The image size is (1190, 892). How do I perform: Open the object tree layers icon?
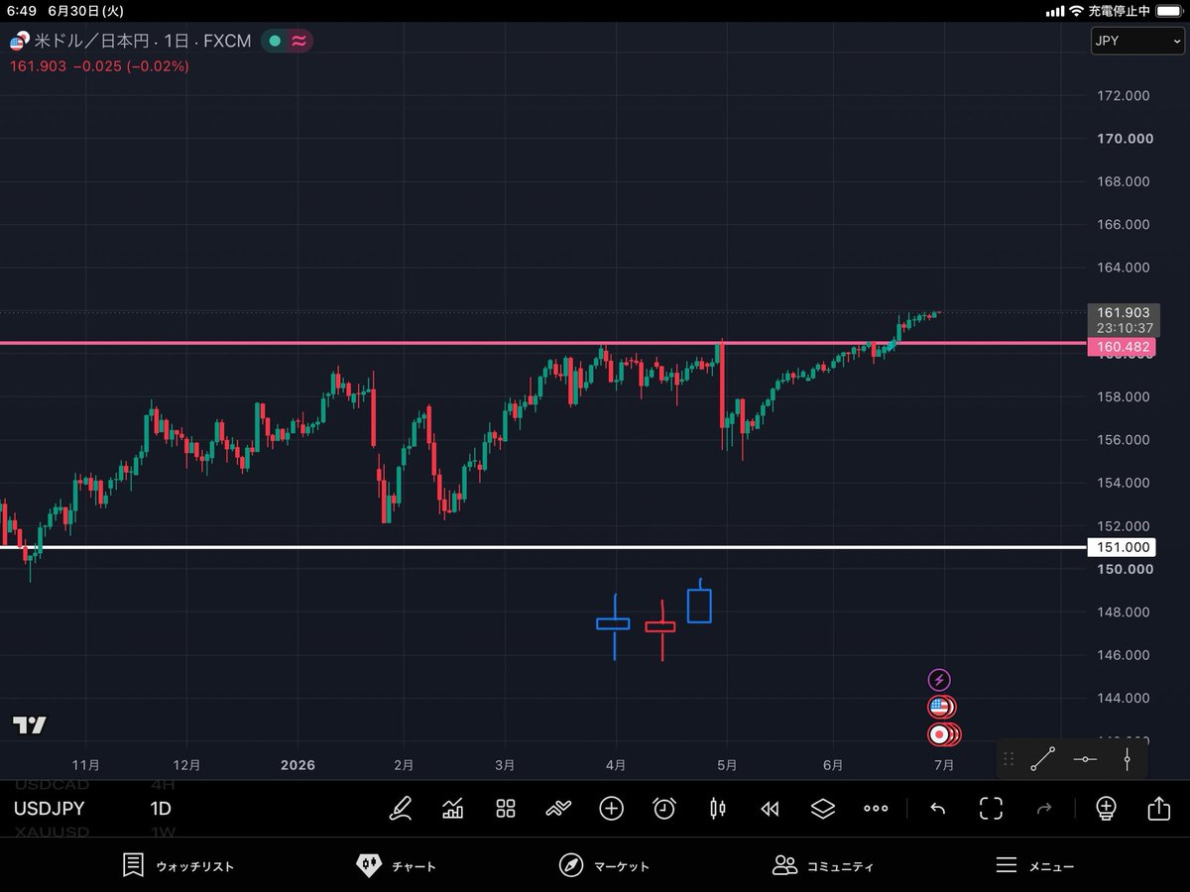[x=822, y=808]
